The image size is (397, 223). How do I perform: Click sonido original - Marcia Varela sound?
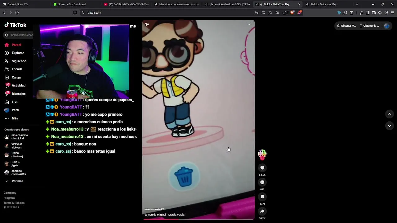[165, 215]
